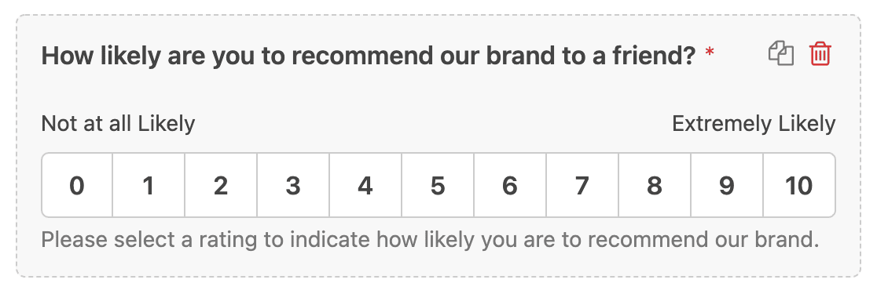Edit the 'Extremely Likely' label
Image resolution: width=877 pixels, height=305 pixels.
click(754, 124)
